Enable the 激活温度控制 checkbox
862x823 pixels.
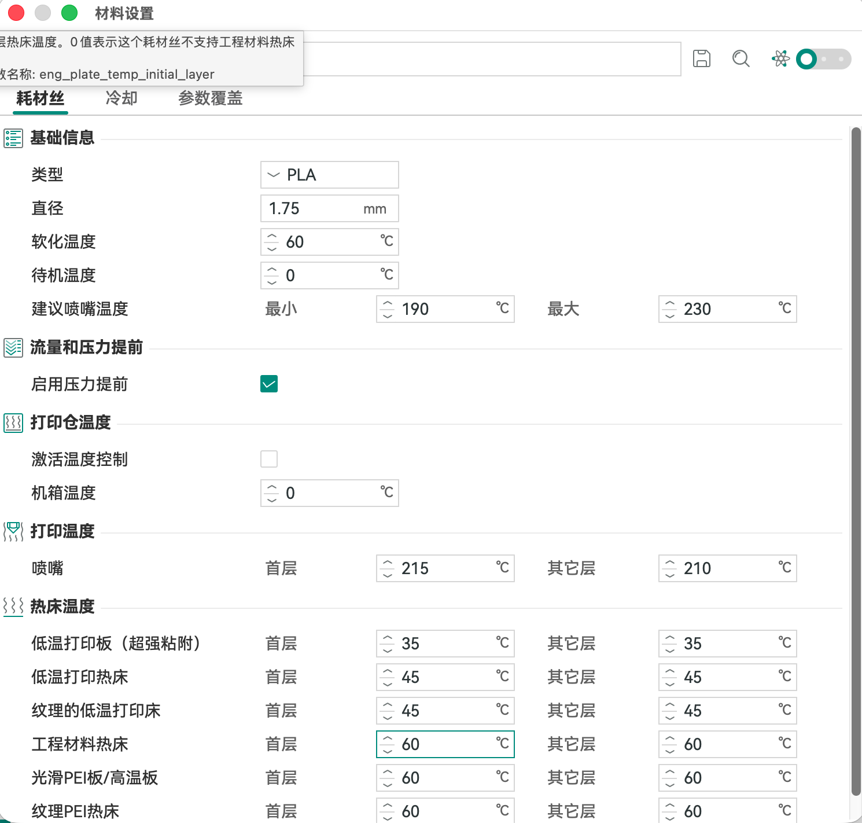point(269,459)
